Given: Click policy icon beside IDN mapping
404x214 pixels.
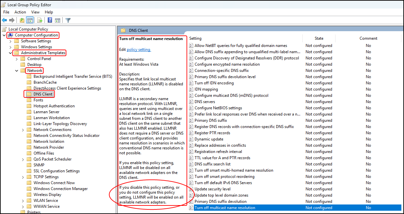Looking at the screenshot, I should [191, 89].
